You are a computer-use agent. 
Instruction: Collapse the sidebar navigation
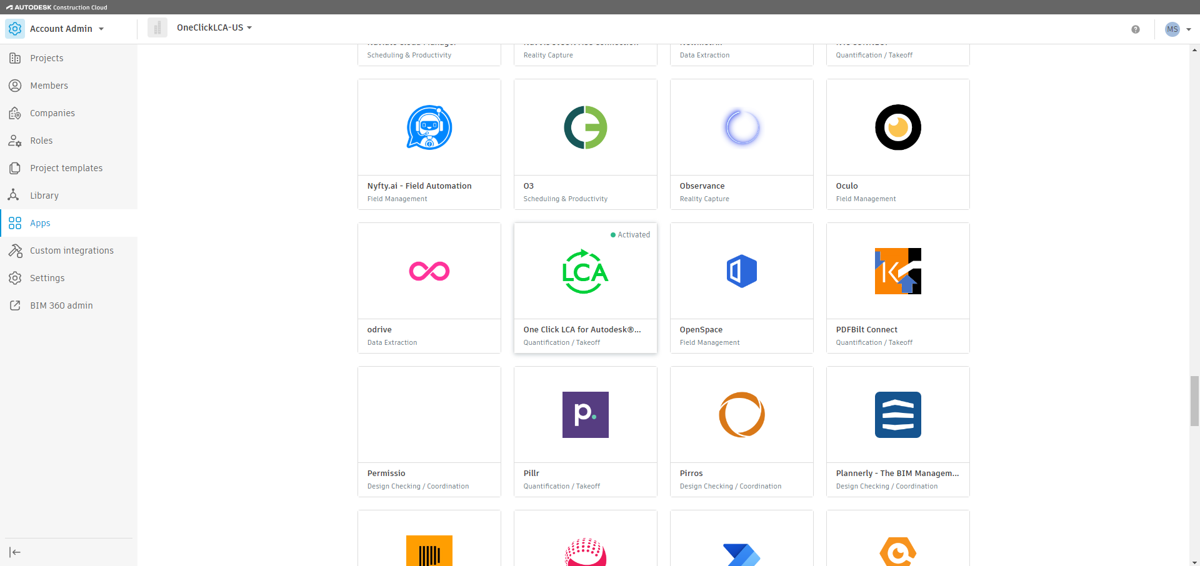[15, 552]
